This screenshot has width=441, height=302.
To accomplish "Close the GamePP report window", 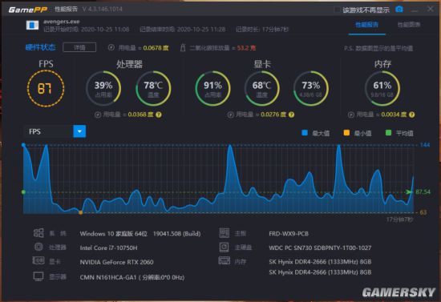I will (x=430, y=9).
